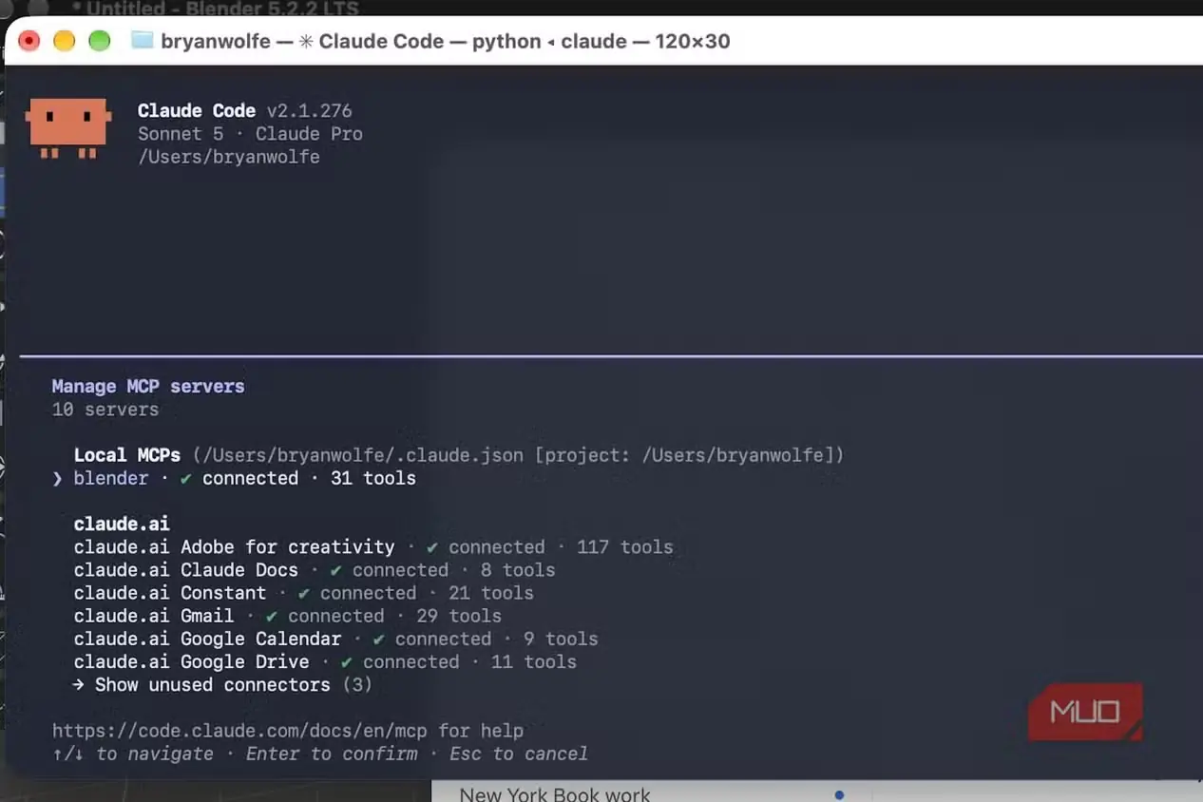Click the "claude.ai" section heading
This screenshot has width=1203, height=802.
click(122, 524)
